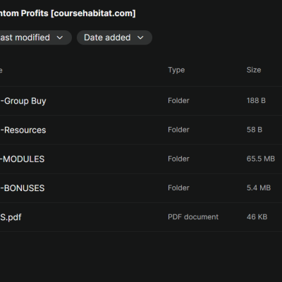The width and height of the screenshot is (282, 282).
Task: Open the Last modified filter dropdown
Action: (x=35, y=37)
